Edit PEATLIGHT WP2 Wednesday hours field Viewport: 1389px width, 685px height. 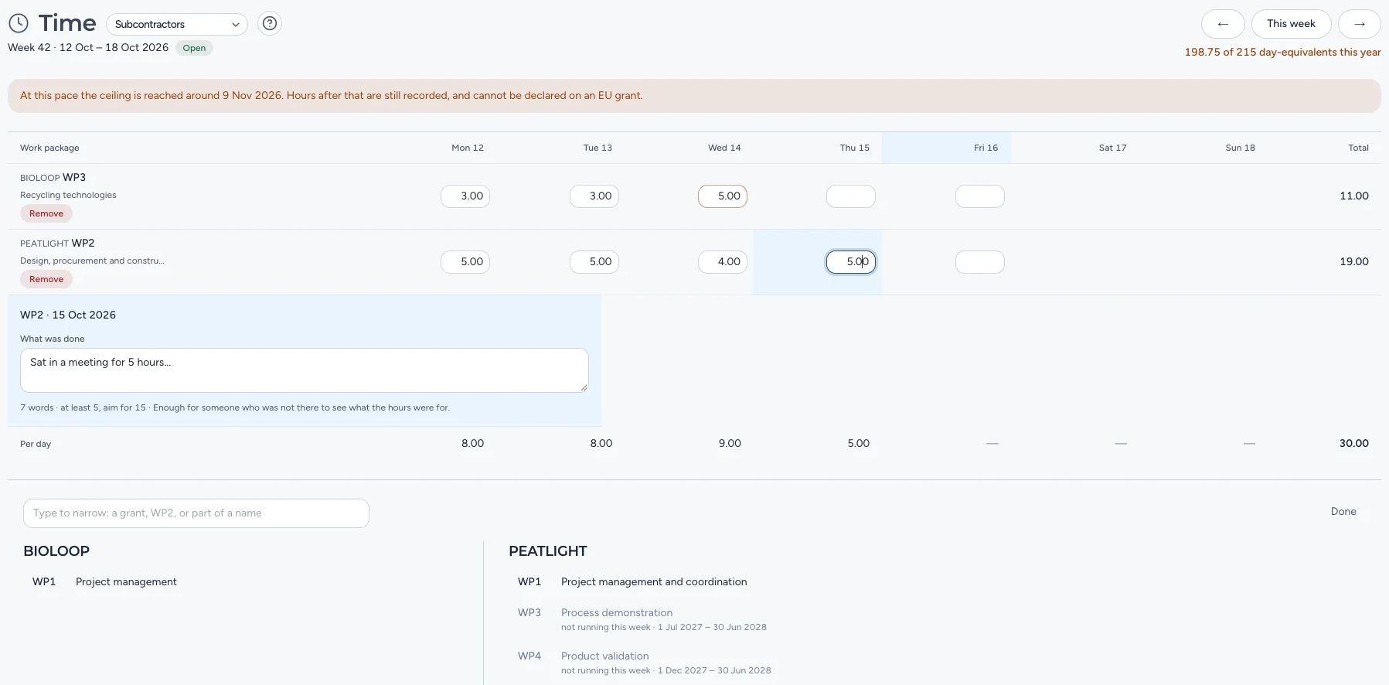pyautogui.click(x=723, y=262)
